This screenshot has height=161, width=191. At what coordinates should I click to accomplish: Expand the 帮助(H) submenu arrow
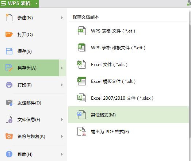[x=62, y=154]
